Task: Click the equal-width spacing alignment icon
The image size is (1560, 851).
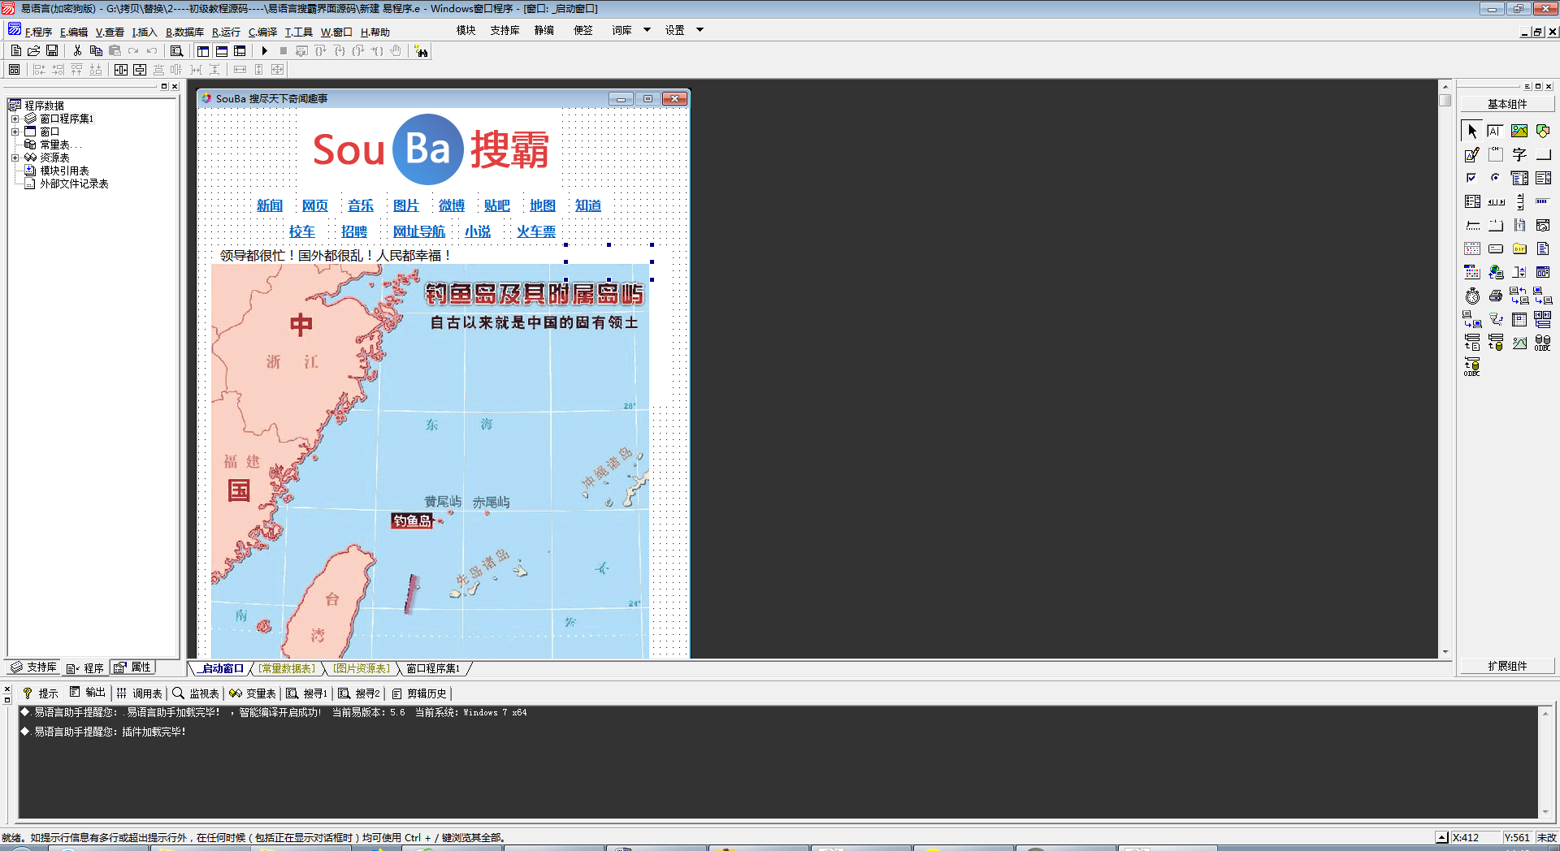Action: pos(196,70)
